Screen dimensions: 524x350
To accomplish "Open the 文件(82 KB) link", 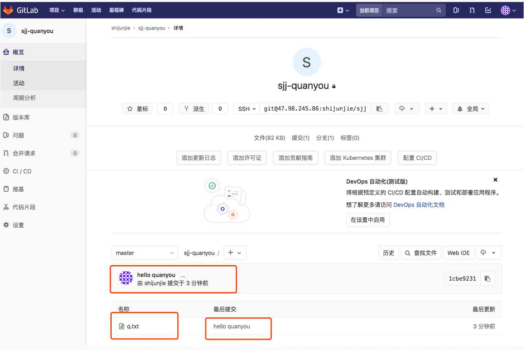I will [x=269, y=138].
